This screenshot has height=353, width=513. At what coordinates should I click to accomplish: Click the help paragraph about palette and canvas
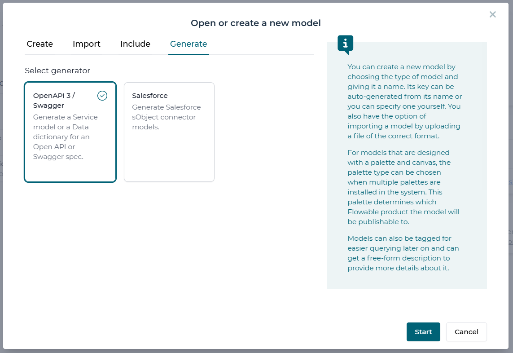tap(404, 187)
